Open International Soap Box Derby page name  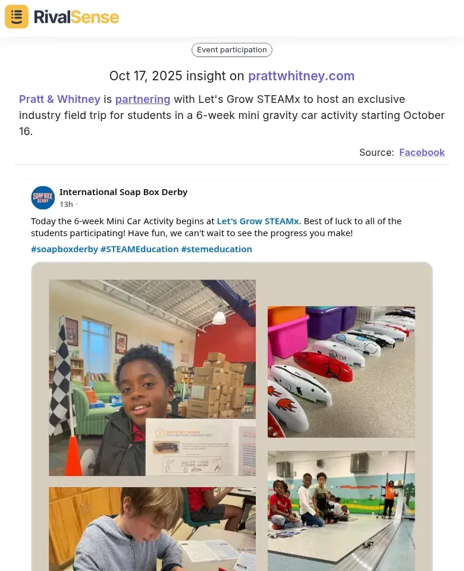[x=124, y=192]
